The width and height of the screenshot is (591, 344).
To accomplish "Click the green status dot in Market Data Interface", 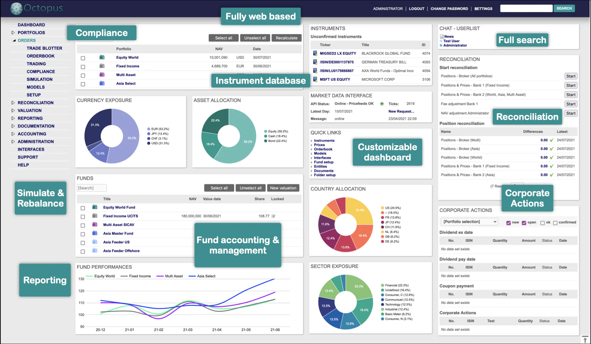I will tap(381, 104).
